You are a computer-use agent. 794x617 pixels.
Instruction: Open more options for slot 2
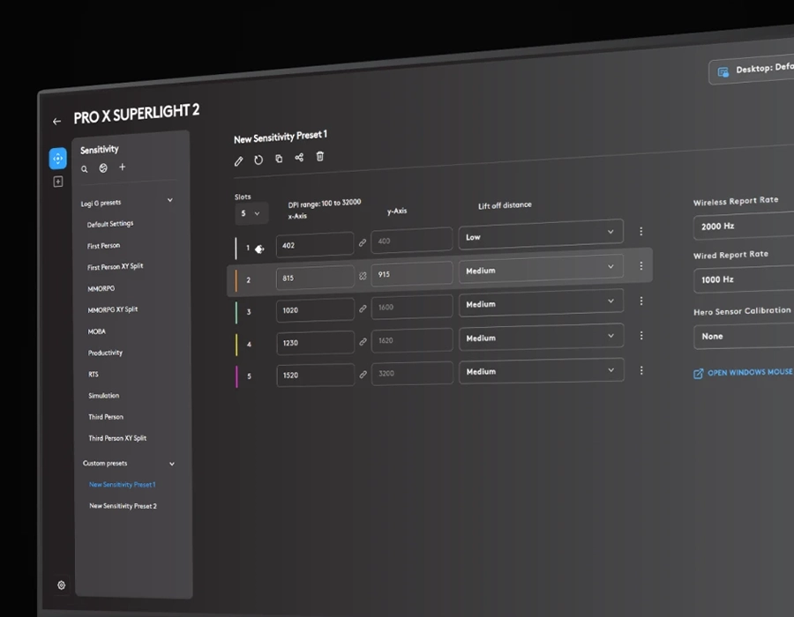click(641, 265)
